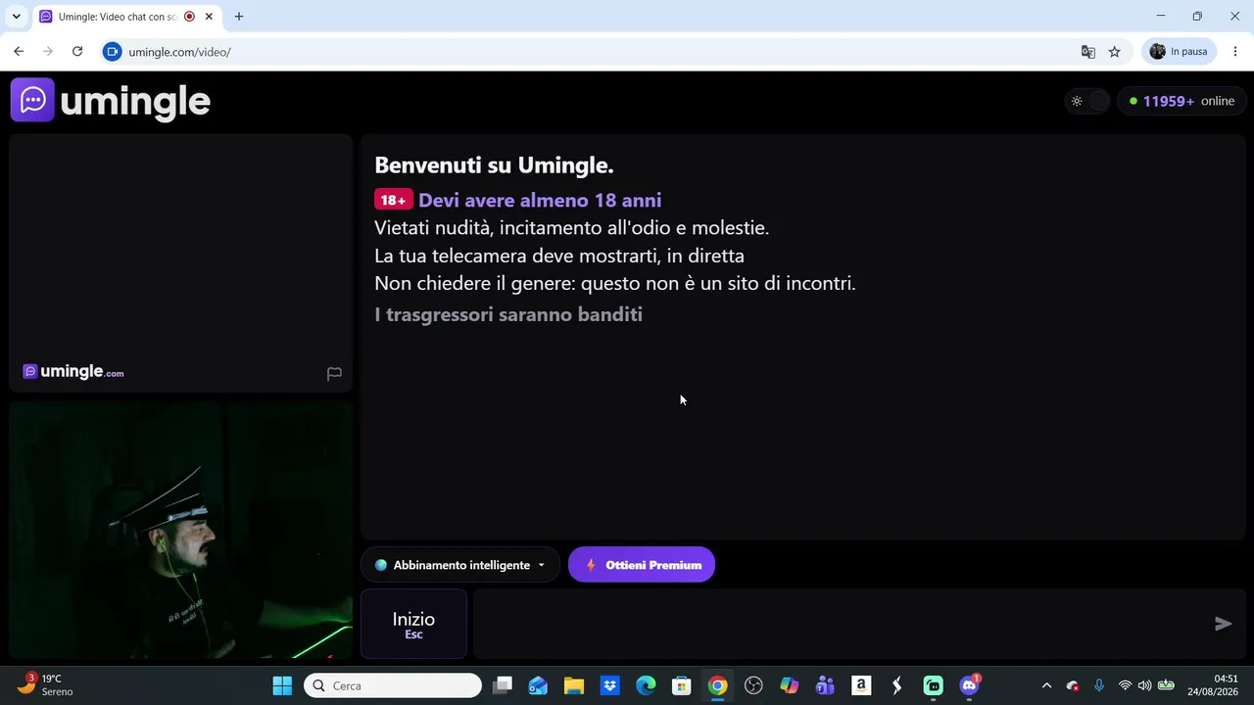
Task: Open the Chrome three-dot menu
Action: (x=1235, y=52)
